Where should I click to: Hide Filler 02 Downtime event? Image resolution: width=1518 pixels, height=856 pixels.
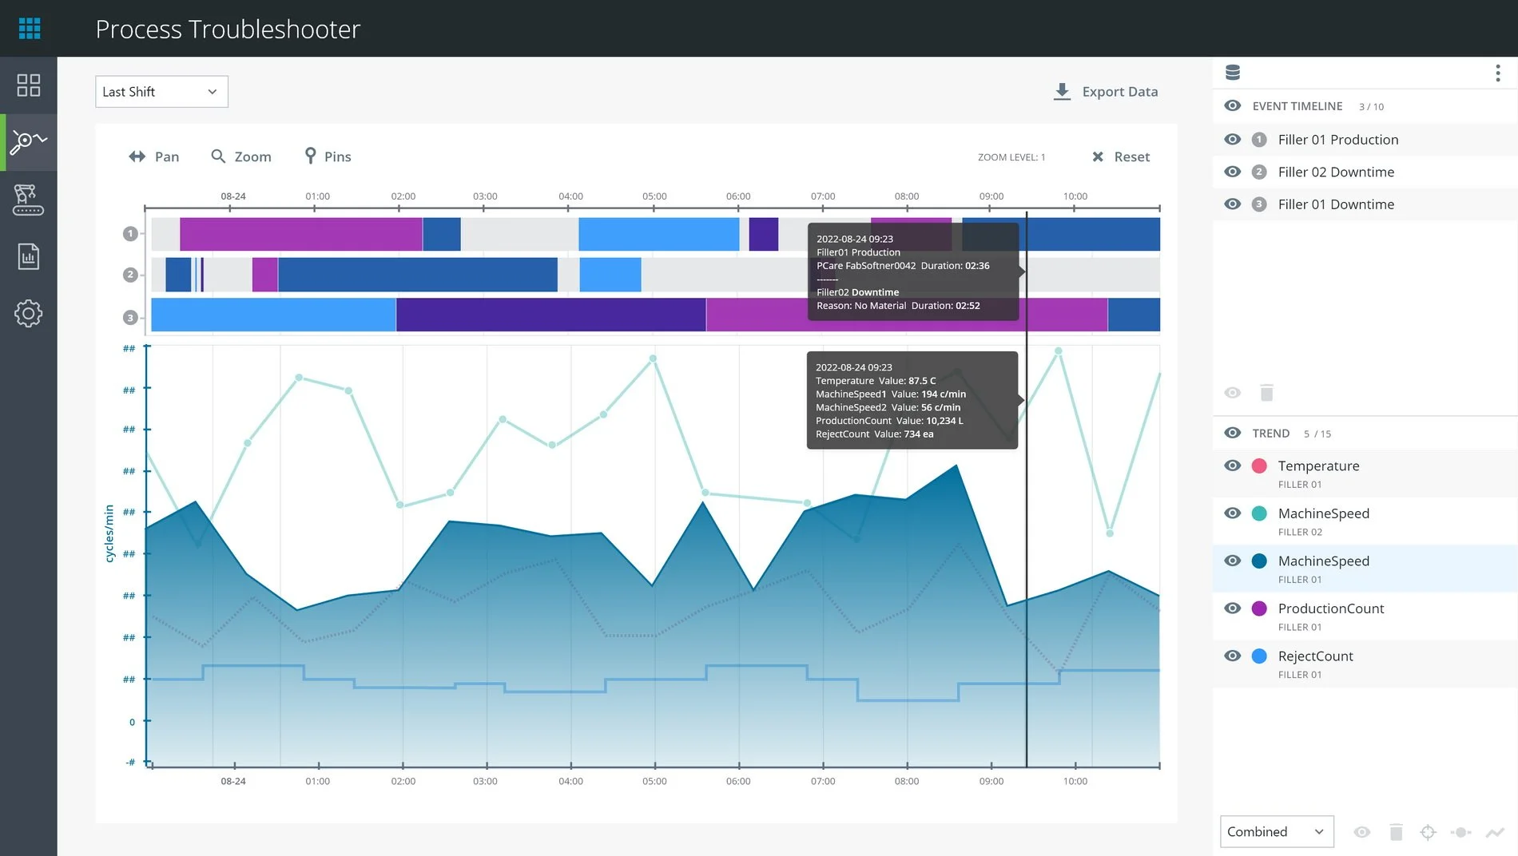[x=1233, y=172]
